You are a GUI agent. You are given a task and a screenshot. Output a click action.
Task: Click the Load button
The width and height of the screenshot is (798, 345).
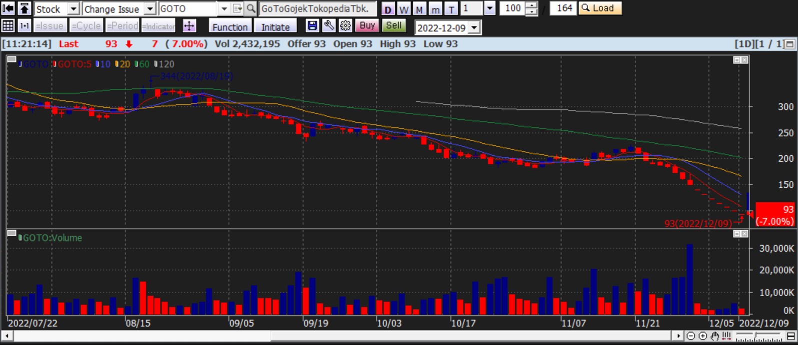(600, 8)
